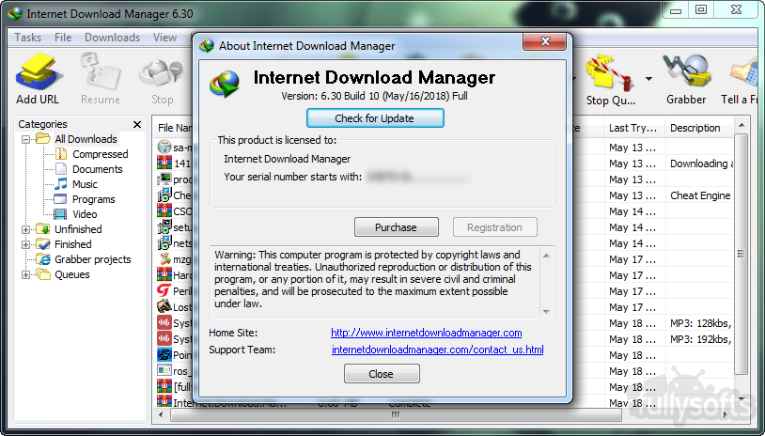Viewport: 765px width, 436px height.
Task: Open the Grabber tool
Action: click(686, 79)
